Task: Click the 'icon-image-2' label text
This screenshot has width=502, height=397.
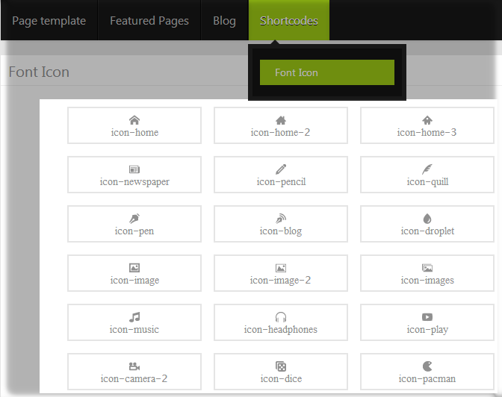Action: [280, 281]
